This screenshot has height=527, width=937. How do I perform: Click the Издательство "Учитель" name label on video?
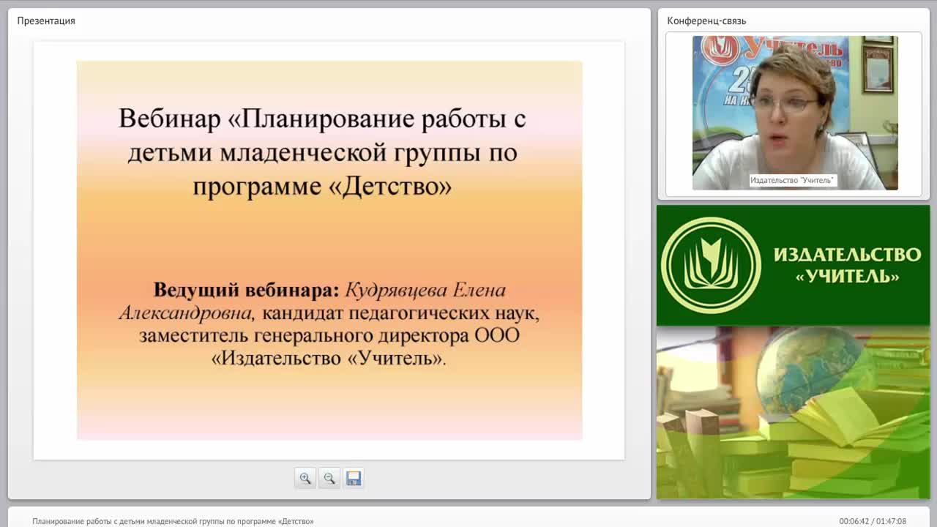point(792,180)
